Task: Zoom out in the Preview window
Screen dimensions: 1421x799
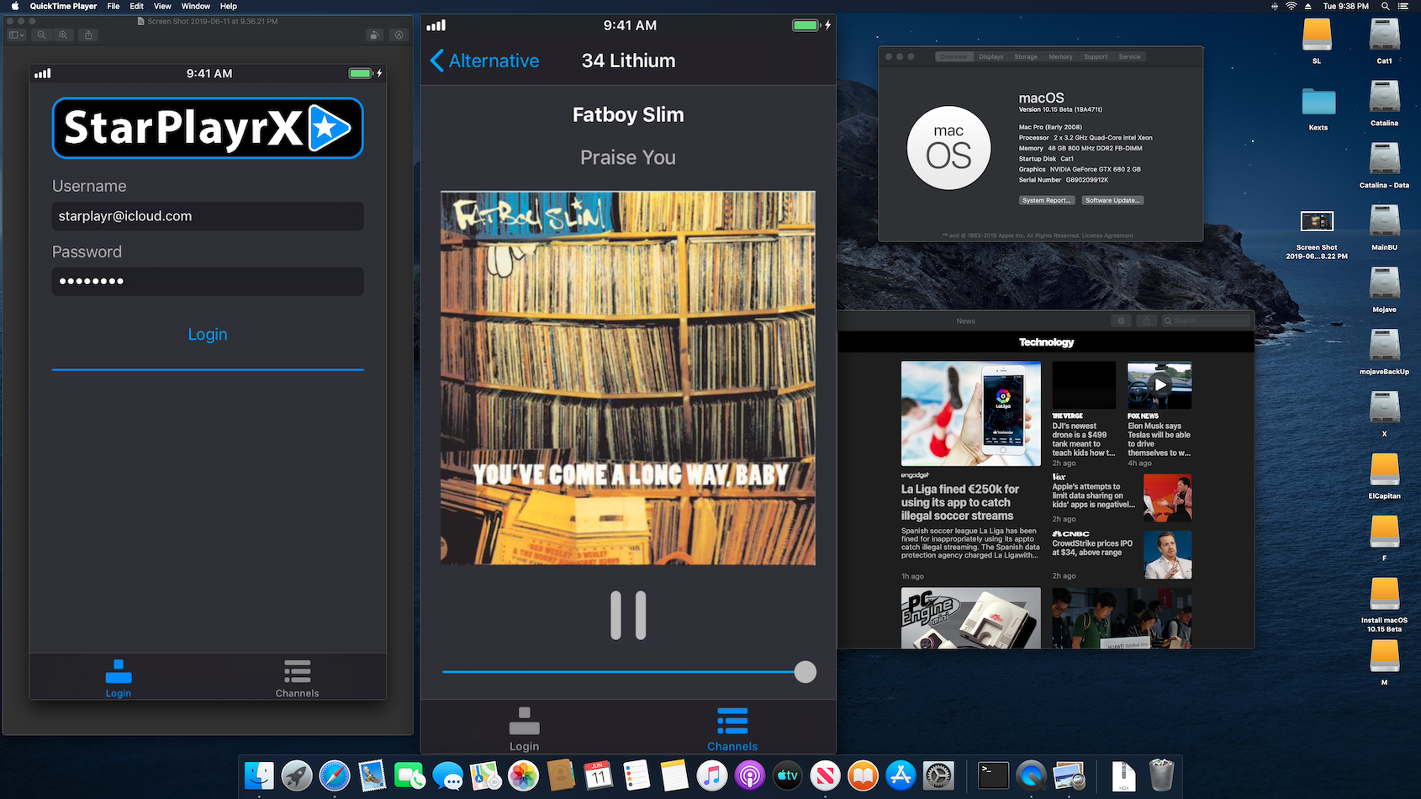Action: [41, 34]
